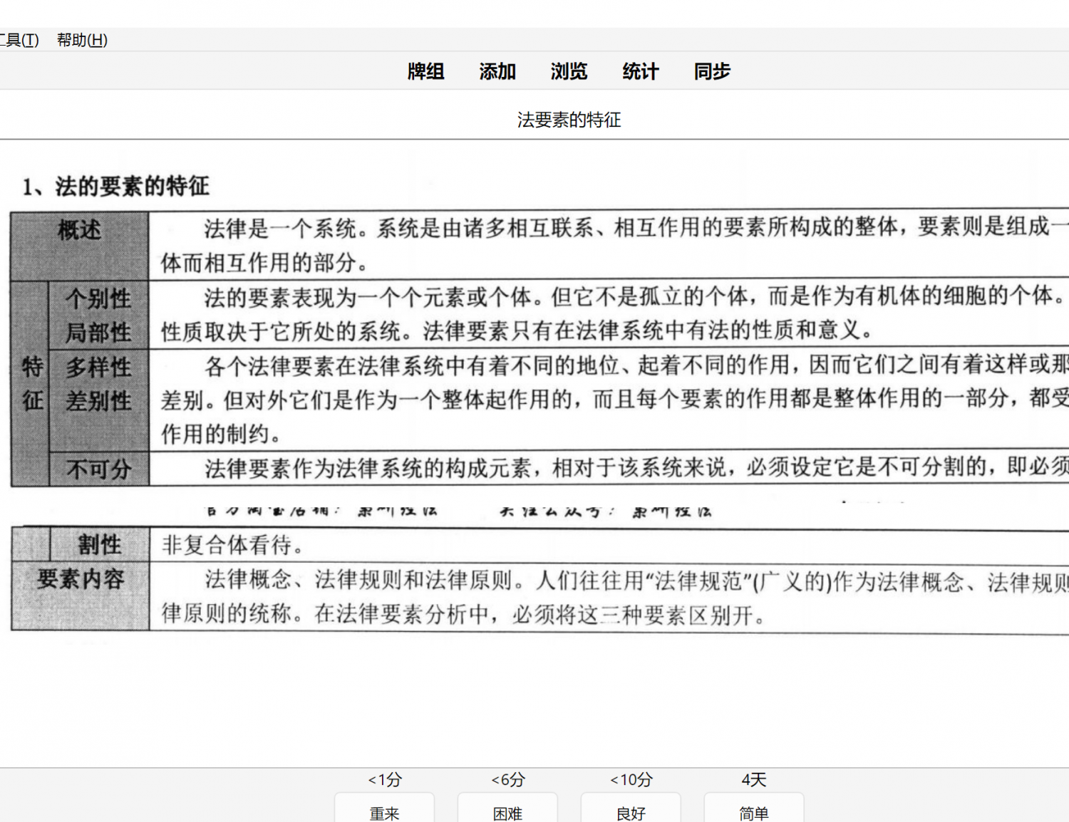
Task: Click the text 非复合体看待。
Action: pyautogui.click(x=233, y=546)
